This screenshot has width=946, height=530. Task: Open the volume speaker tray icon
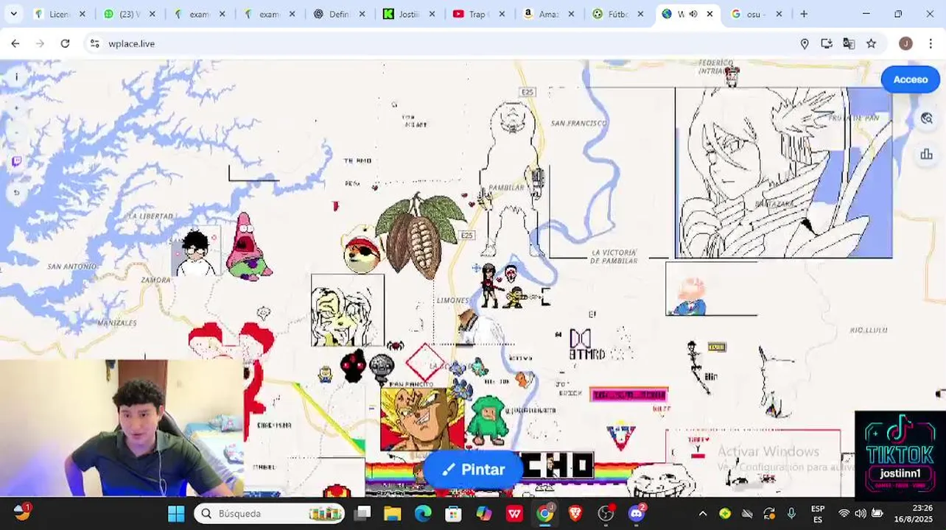click(860, 514)
